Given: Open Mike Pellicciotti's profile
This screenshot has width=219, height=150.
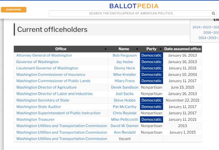Looking at the screenshot, I should pos(125,119).
